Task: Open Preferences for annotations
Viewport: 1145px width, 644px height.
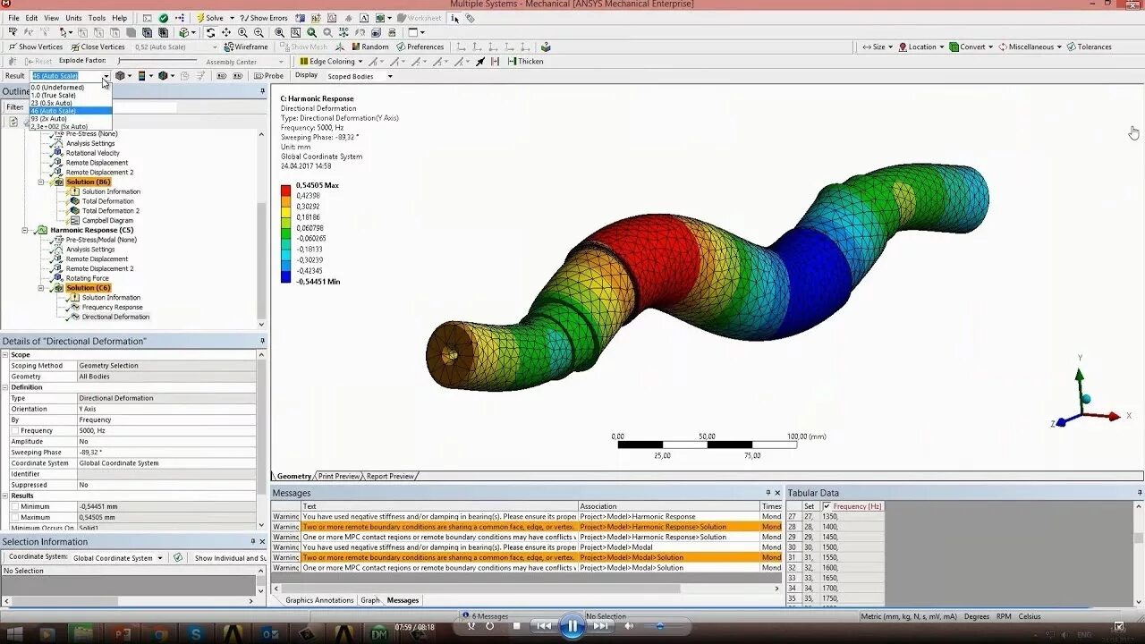Action: click(420, 47)
